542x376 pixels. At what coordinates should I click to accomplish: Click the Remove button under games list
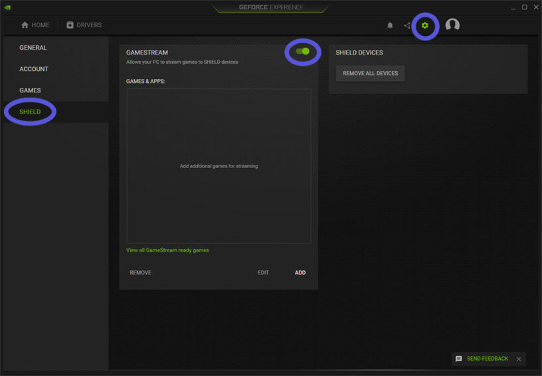click(x=140, y=272)
